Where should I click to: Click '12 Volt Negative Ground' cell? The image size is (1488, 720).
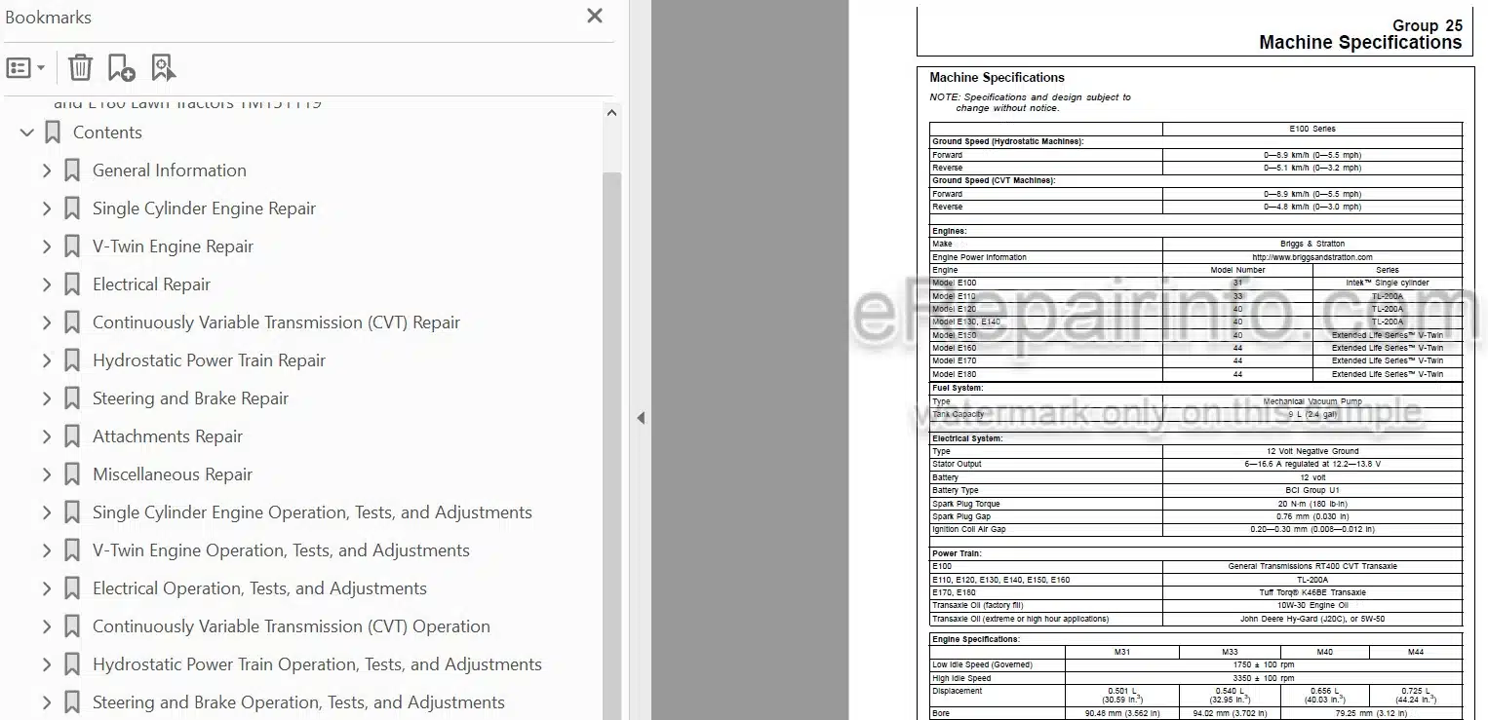1312,451
